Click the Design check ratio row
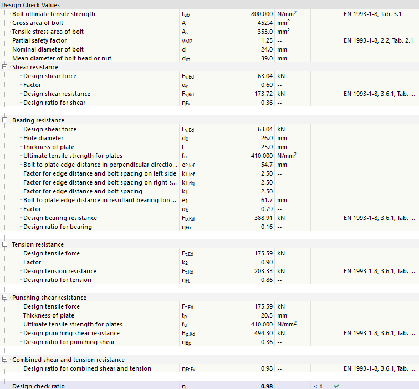Image resolution: width=419 pixels, height=389 pixels. pos(38,386)
